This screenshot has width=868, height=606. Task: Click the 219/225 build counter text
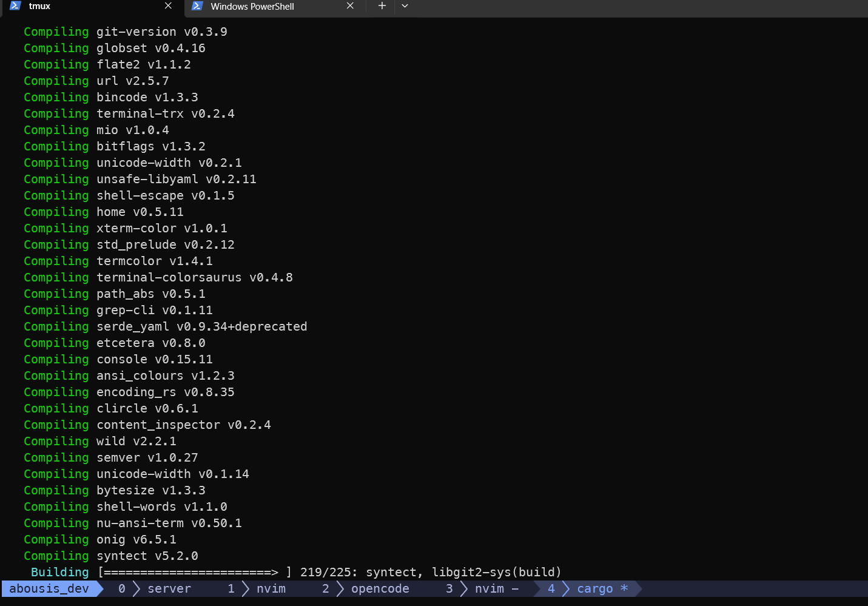[328, 573]
